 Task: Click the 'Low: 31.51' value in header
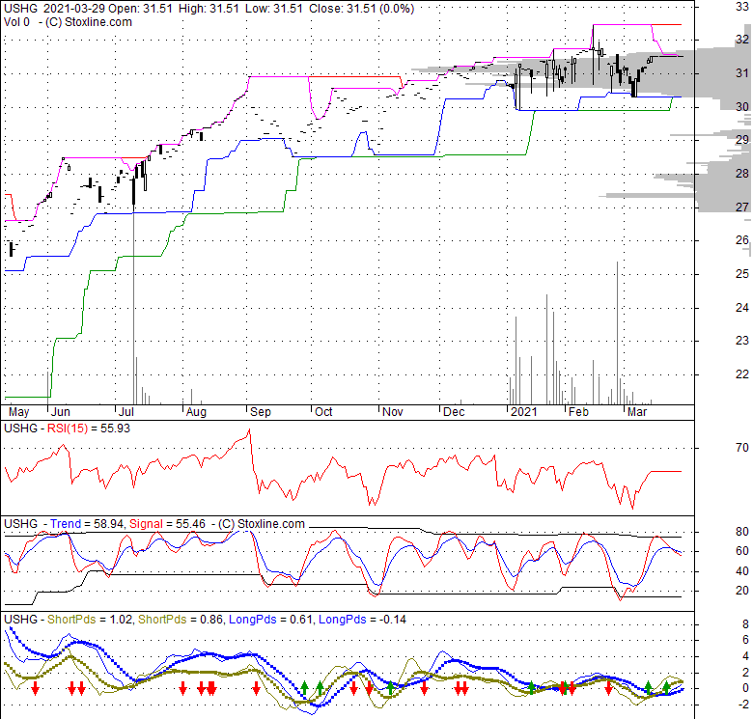pos(274,9)
